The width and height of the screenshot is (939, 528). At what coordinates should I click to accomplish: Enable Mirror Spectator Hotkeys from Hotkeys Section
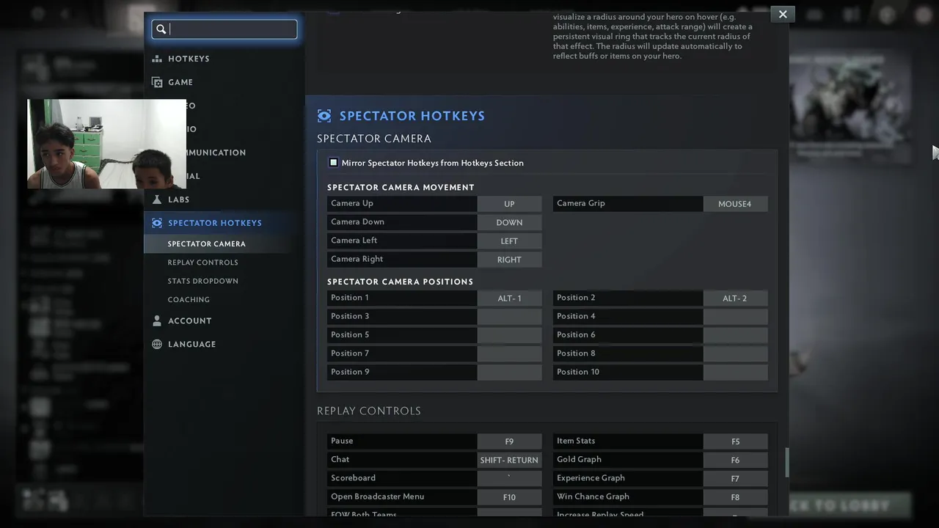point(334,163)
